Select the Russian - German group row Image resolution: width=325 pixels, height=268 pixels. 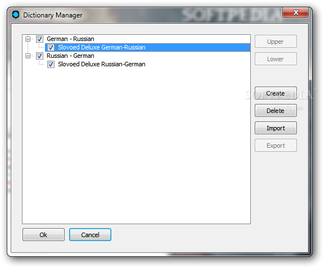click(70, 56)
